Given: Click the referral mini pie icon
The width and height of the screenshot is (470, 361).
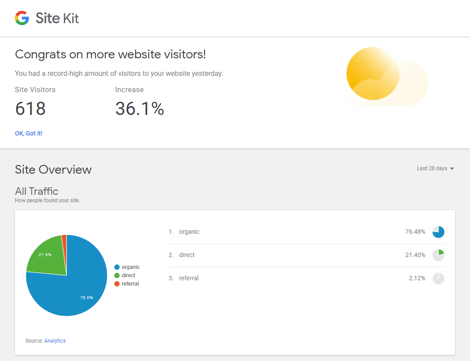Looking at the screenshot, I should pyautogui.click(x=438, y=278).
